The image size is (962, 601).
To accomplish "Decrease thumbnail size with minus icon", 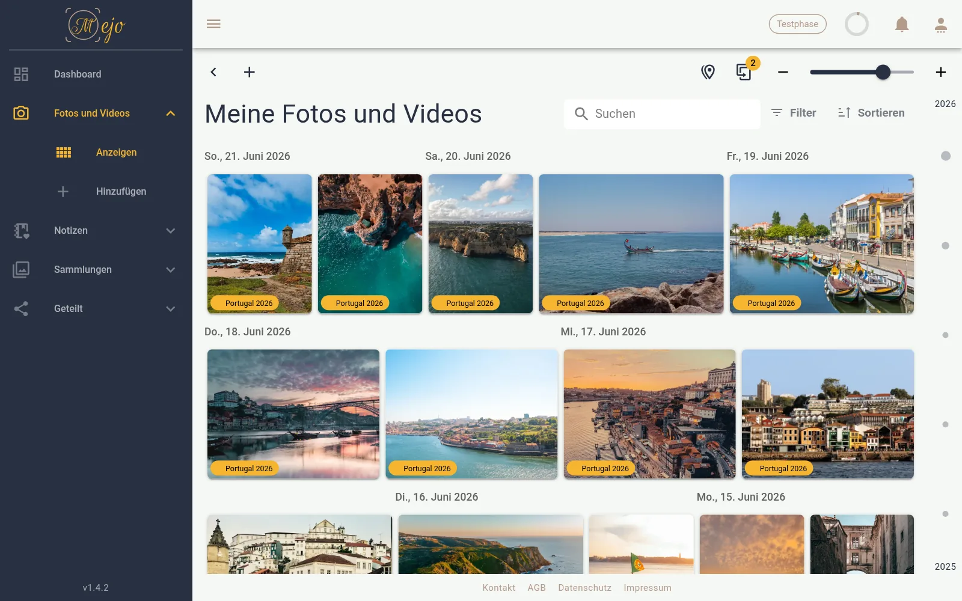I will click(783, 72).
